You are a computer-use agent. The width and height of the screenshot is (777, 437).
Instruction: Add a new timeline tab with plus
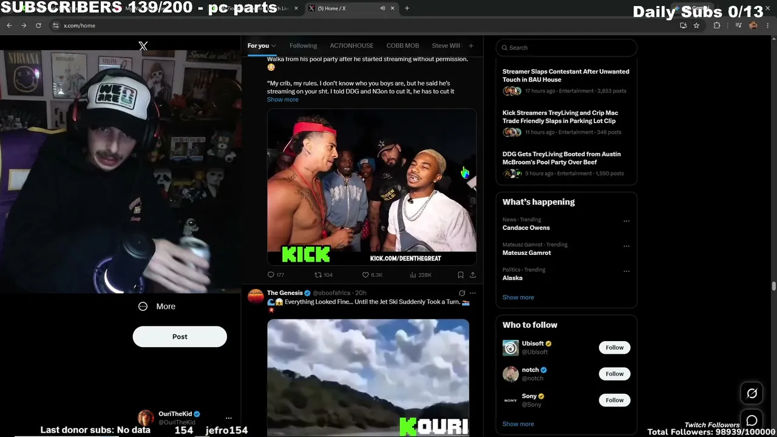470,46
